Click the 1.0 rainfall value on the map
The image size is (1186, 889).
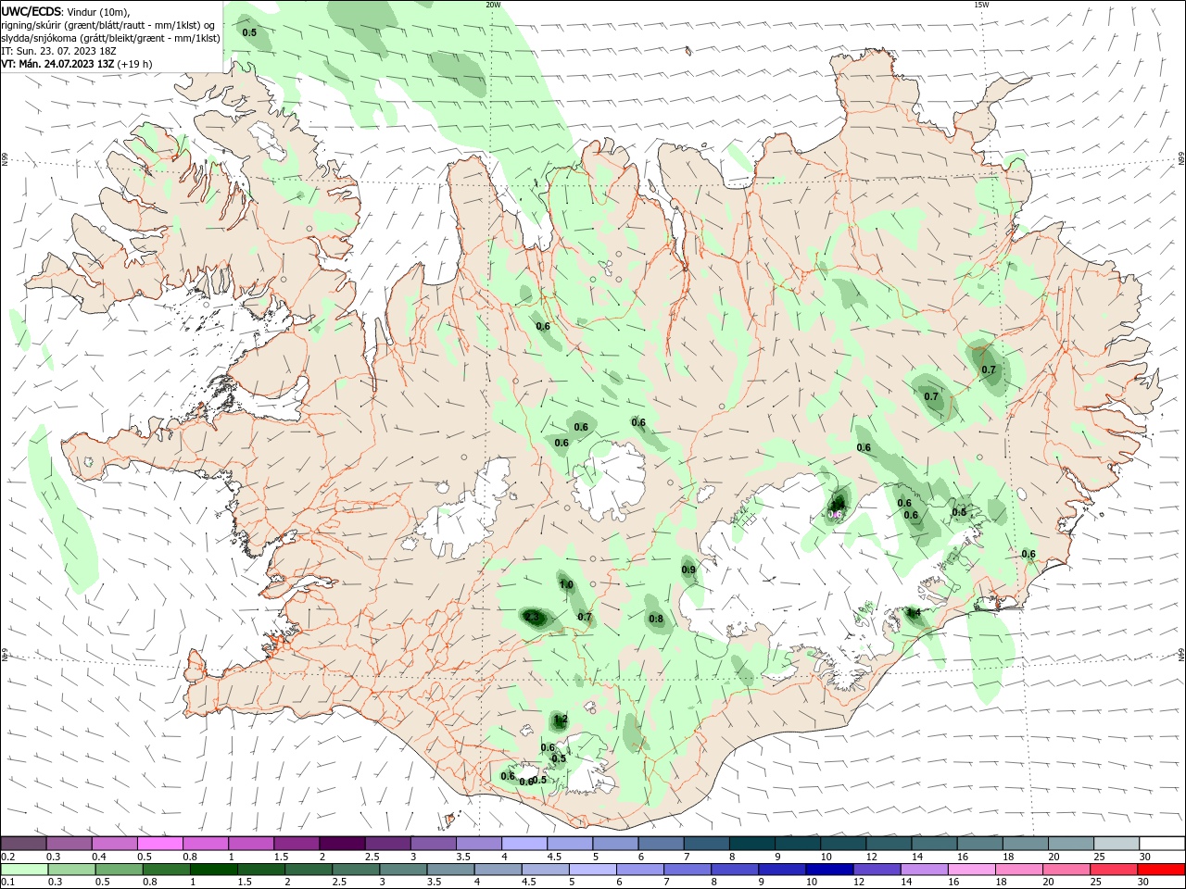(566, 584)
